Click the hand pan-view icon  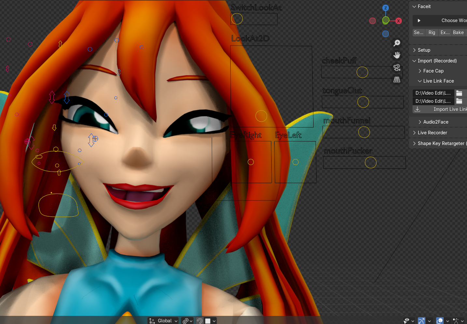(x=397, y=55)
